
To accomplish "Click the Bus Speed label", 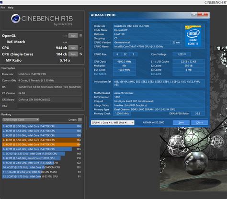I will (100, 74).
